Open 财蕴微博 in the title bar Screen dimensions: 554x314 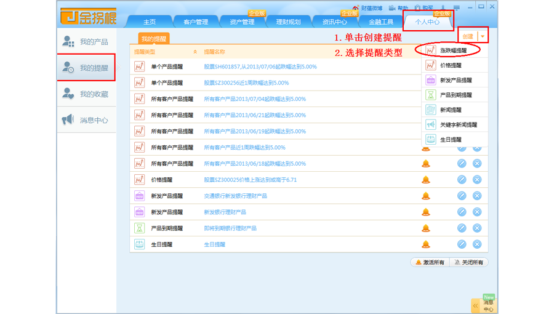[367, 8]
